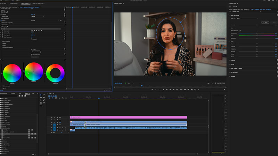Click Mark In button
The width and height of the screenshot is (278, 156).
(x=156, y=89)
